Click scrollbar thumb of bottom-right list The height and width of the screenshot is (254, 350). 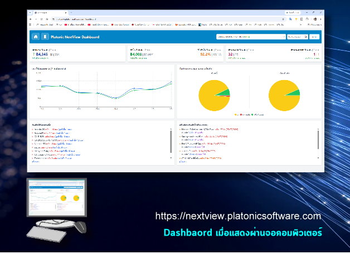click(318, 140)
